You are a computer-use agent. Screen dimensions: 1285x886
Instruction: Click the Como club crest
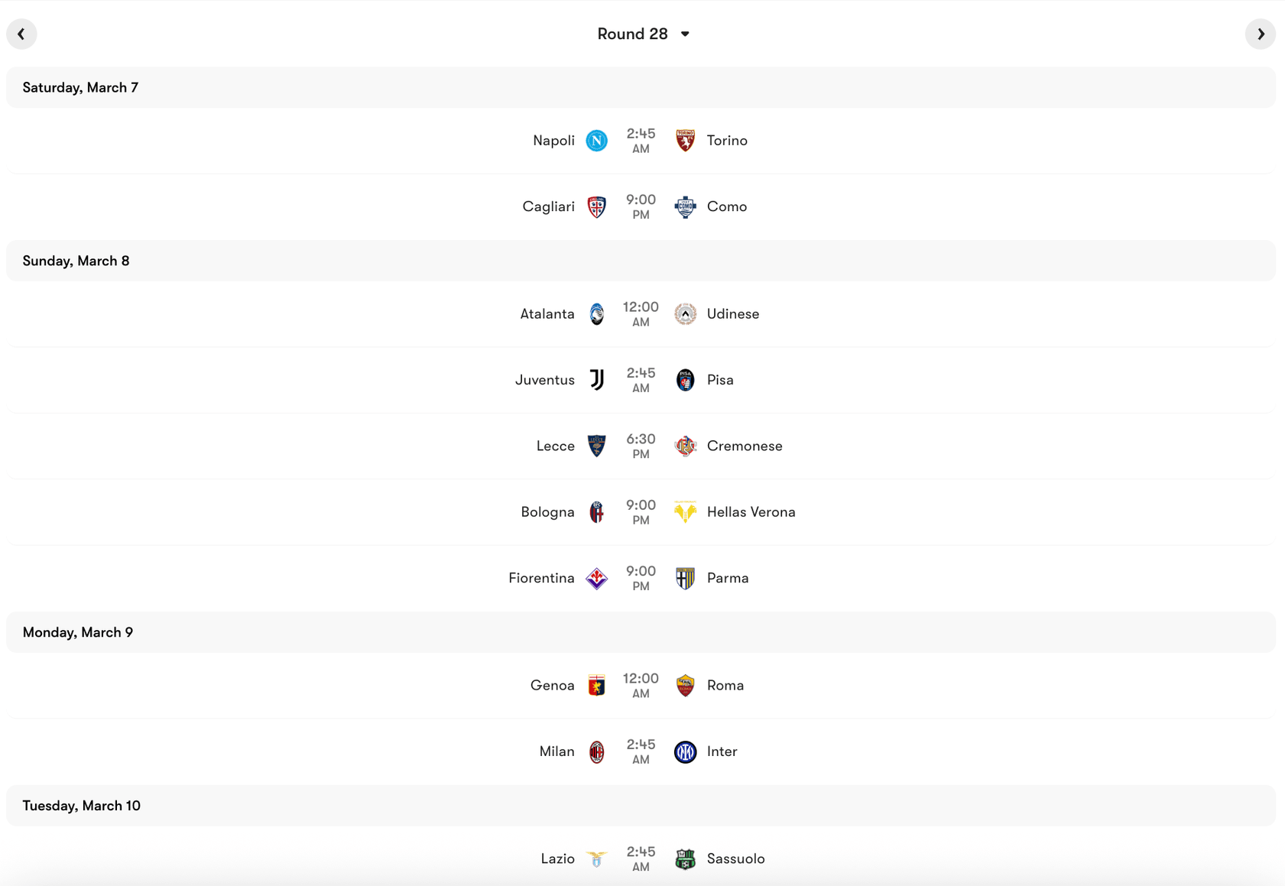686,206
